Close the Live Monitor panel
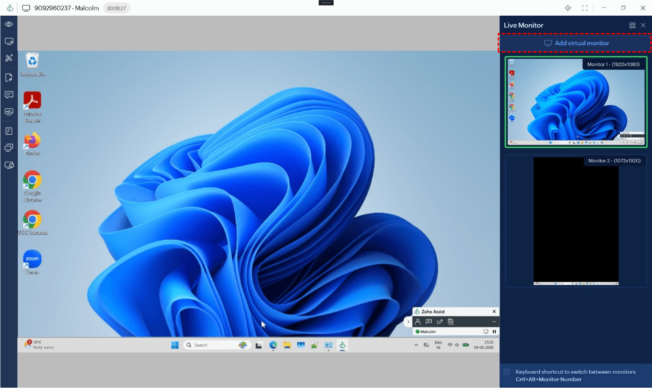 click(x=643, y=26)
